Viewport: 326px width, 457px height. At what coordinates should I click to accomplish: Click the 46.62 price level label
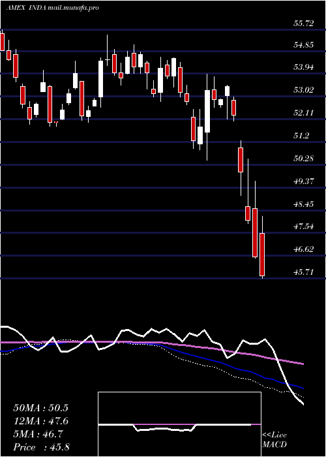tap(304, 249)
